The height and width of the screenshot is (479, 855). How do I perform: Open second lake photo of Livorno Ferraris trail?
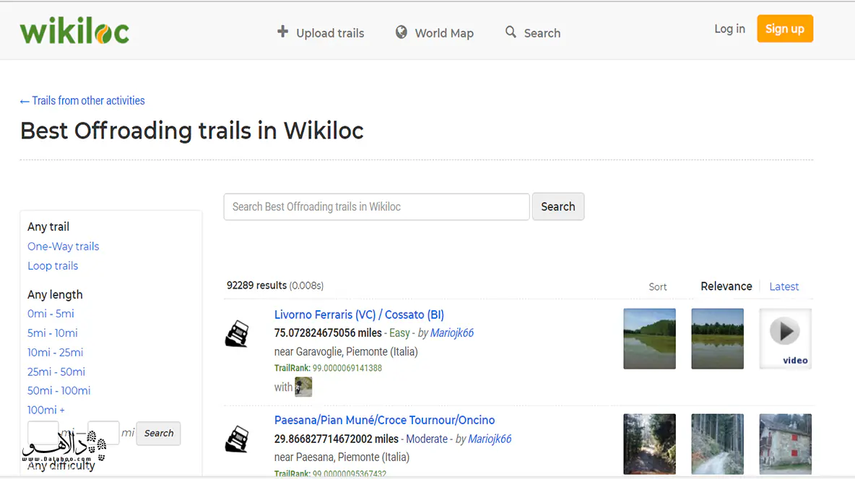click(718, 338)
